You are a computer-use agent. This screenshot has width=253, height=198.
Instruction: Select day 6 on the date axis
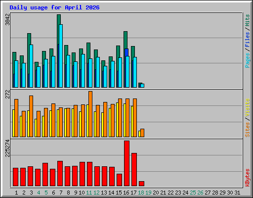53,193
